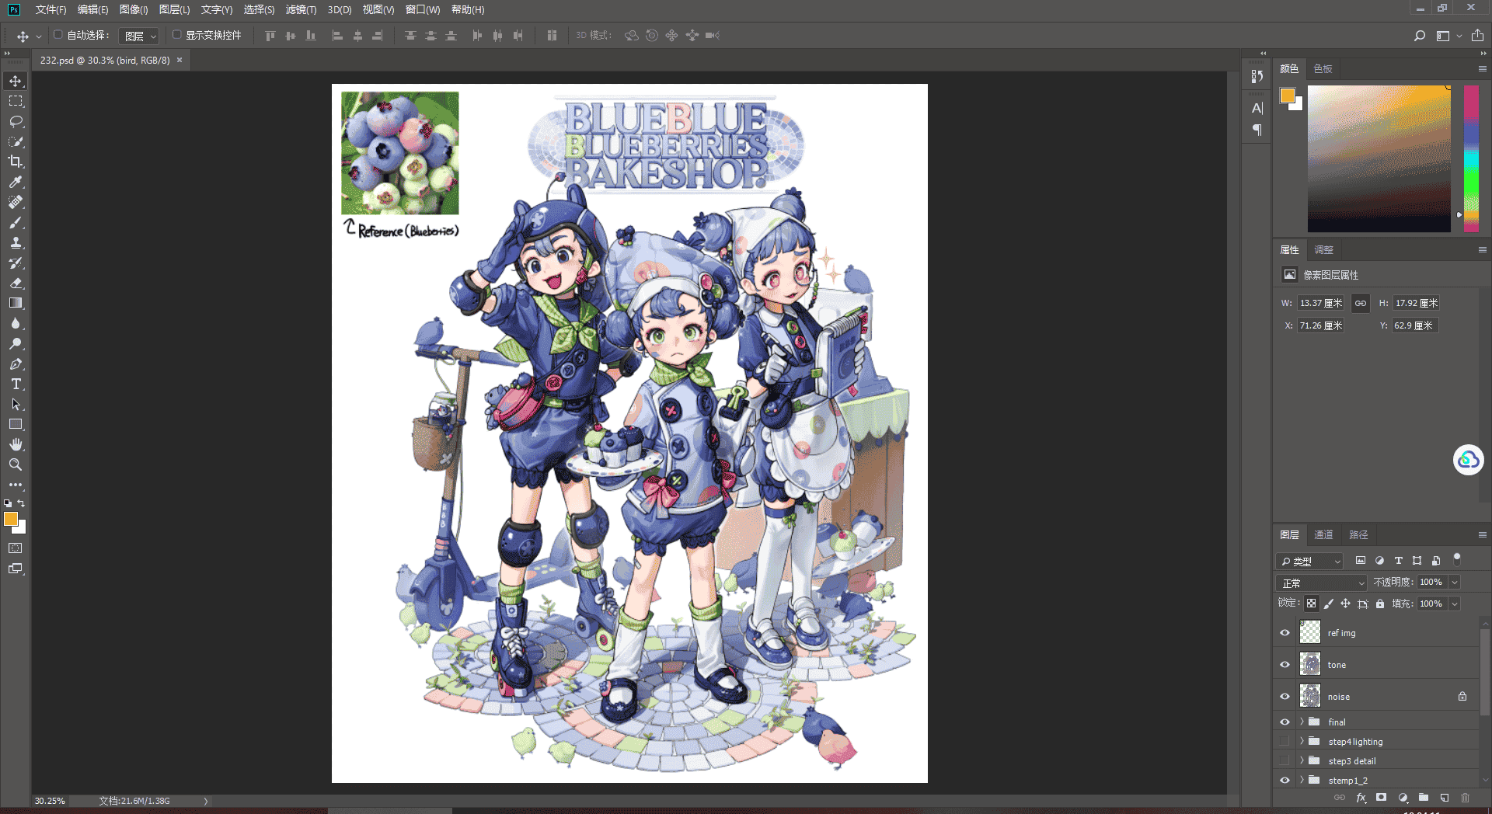
Task: Click the width value field
Action: coord(1320,303)
